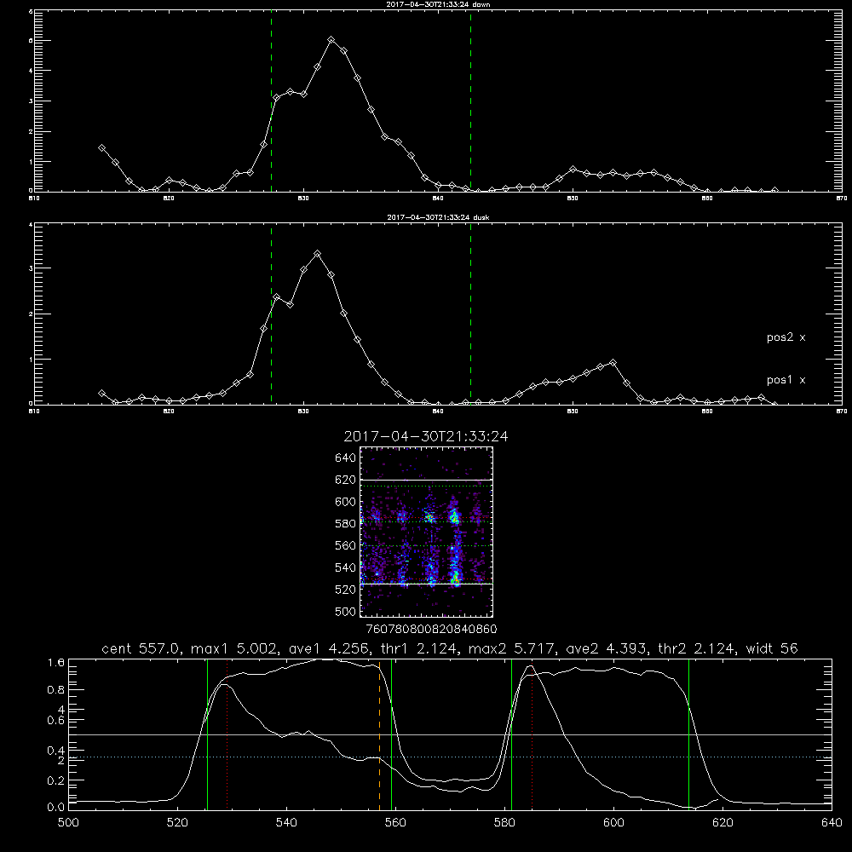Click the solid green line near 581 in profile plot
852x852 pixels.
(x=511, y=734)
